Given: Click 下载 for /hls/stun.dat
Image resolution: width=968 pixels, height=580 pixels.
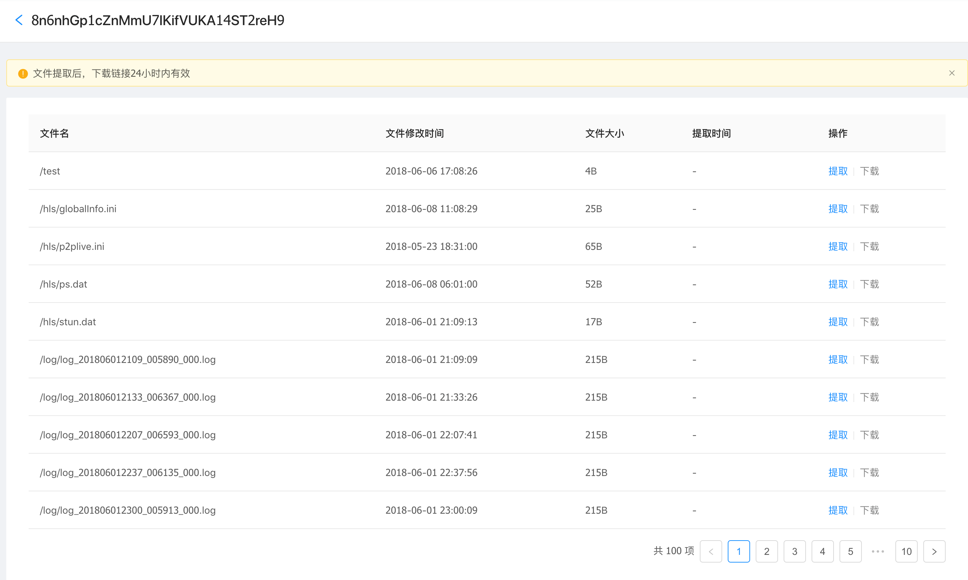Looking at the screenshot, I should click(869, 322).
